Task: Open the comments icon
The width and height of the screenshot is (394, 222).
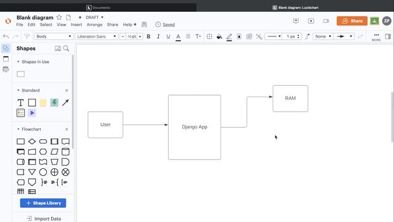Action: coord(296,21)
